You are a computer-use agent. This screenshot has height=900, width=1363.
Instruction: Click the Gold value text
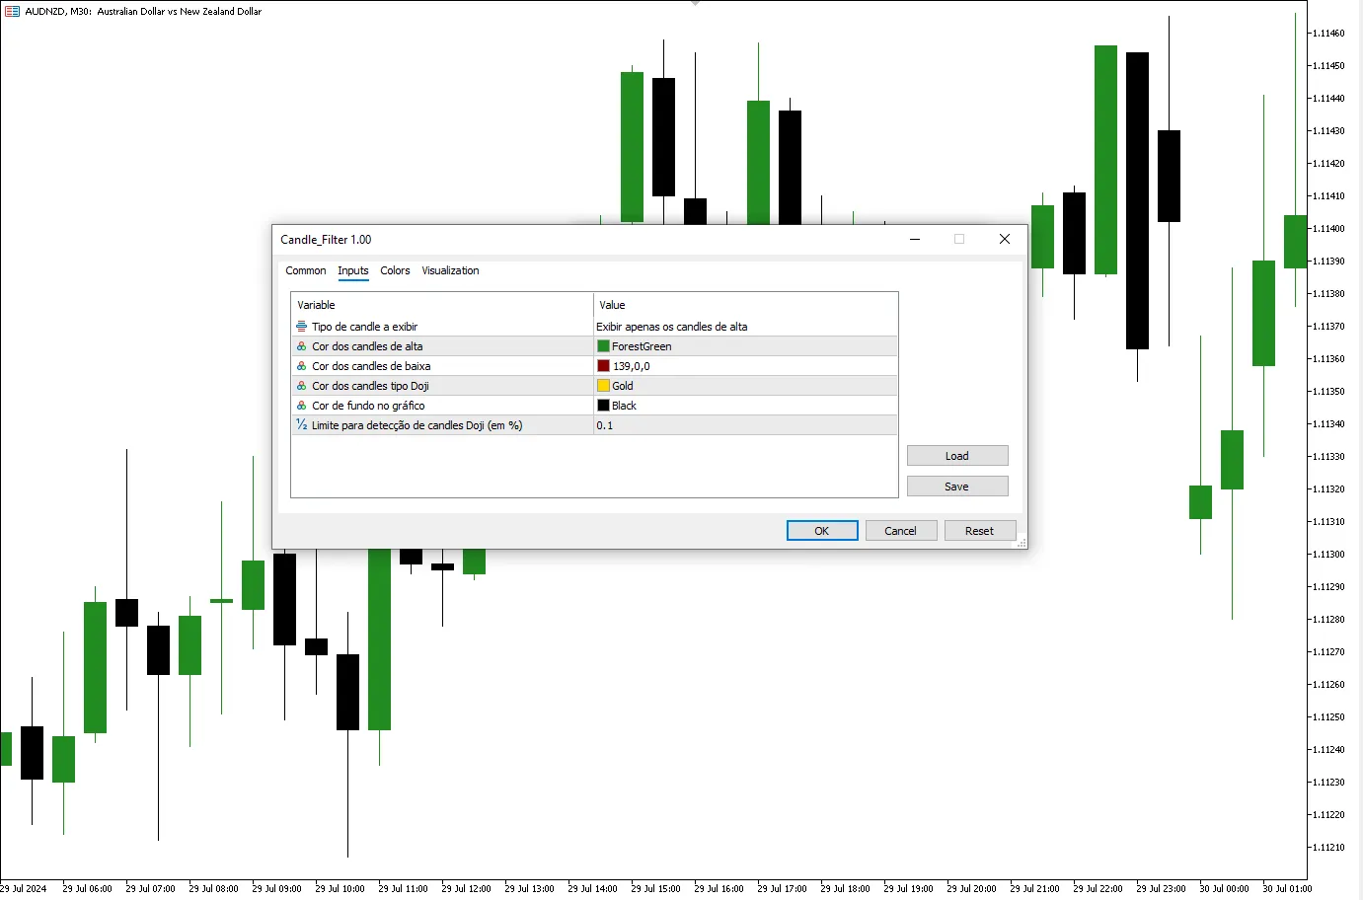point(623,386)
